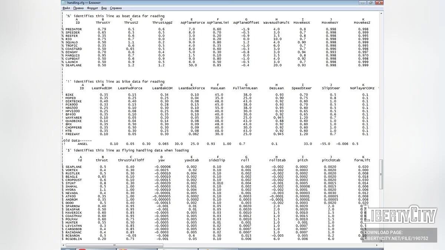Viewport: 445px width, 250px height.
Task: Open the Правка menu
Action: coord(78,8)
